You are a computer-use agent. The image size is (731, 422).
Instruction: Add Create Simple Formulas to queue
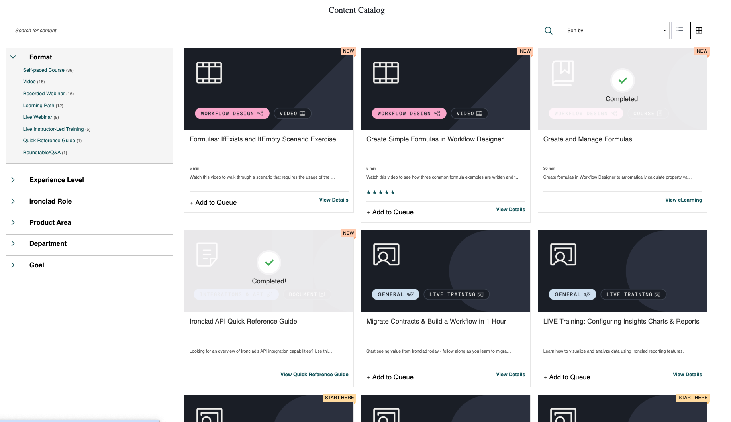pyautogui.click(x=390, y=212)
